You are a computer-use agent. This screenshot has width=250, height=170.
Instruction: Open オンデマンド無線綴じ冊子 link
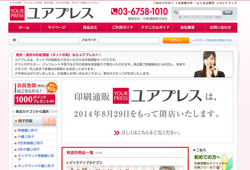point(36,158)
